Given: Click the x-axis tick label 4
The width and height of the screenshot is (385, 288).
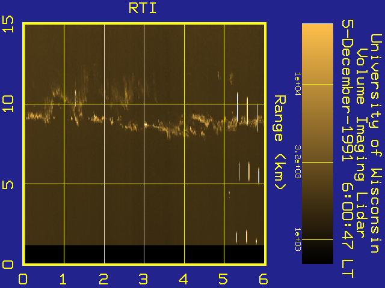Looking at the screenshot, I should [183, 279].
